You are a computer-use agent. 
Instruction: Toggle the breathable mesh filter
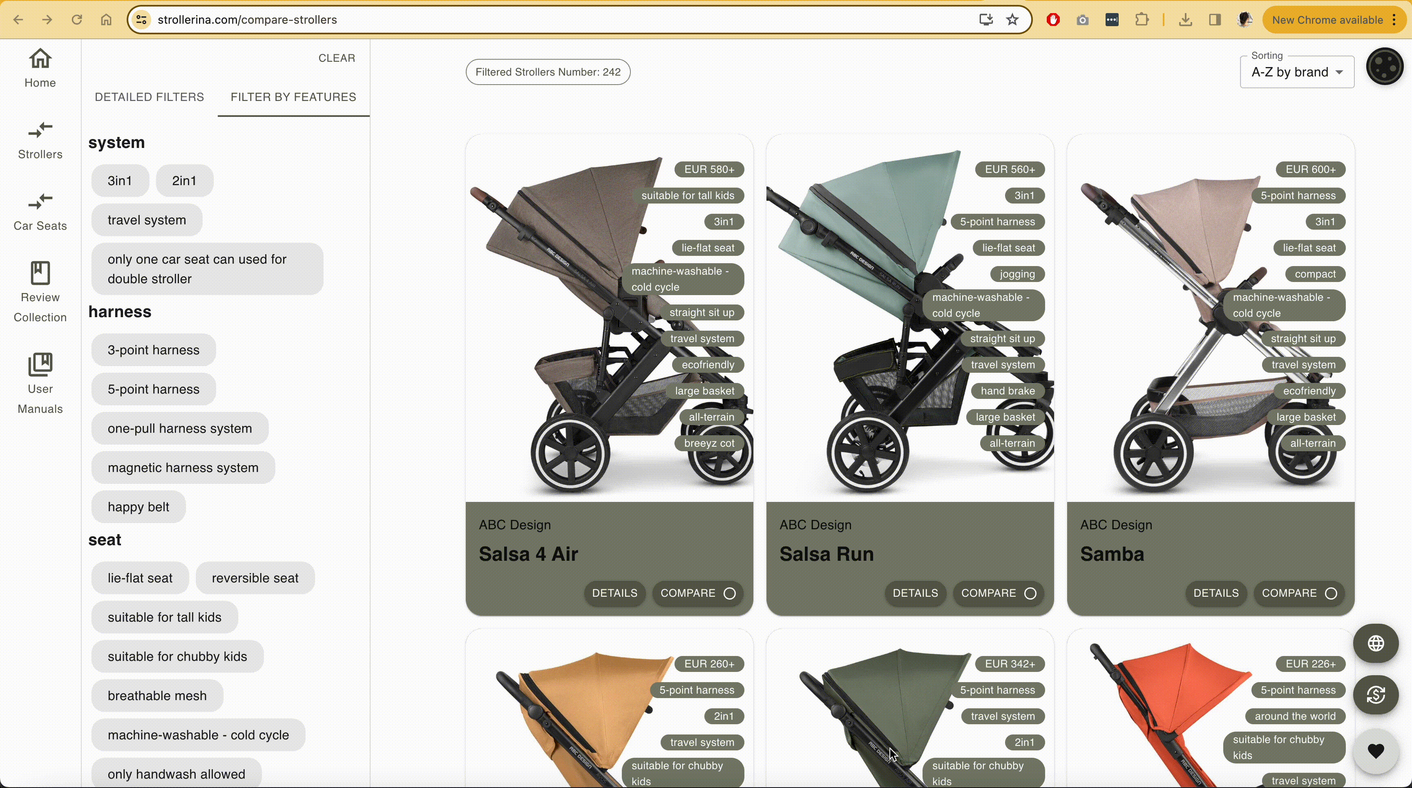157,696
